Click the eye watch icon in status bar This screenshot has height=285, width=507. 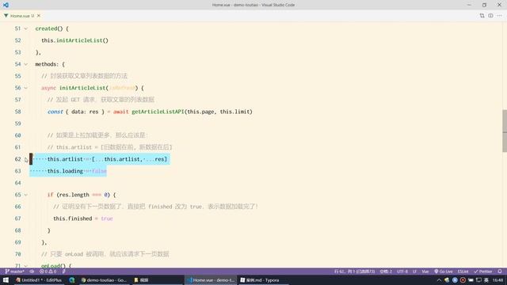(32, 272)
